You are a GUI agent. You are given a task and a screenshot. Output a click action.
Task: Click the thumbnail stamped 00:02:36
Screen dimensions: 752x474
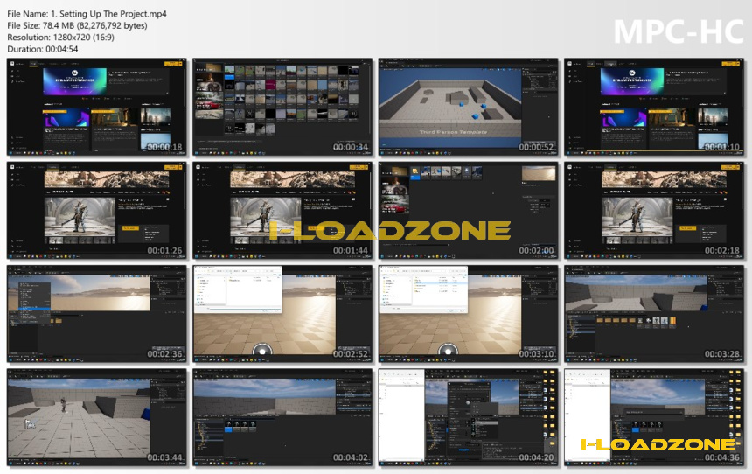click(x=97, y=314)
